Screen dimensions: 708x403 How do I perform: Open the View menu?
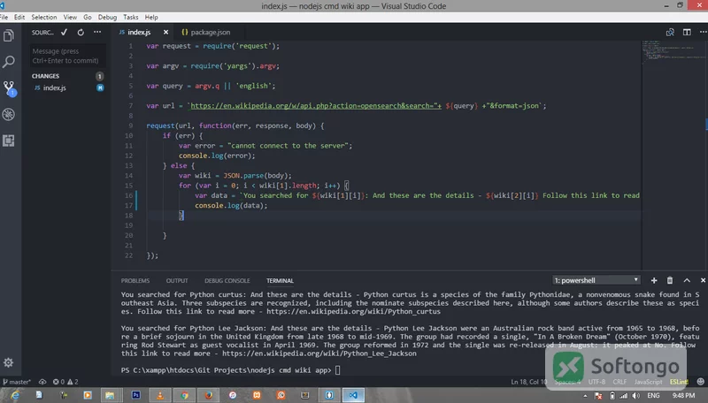pos(70,17)
